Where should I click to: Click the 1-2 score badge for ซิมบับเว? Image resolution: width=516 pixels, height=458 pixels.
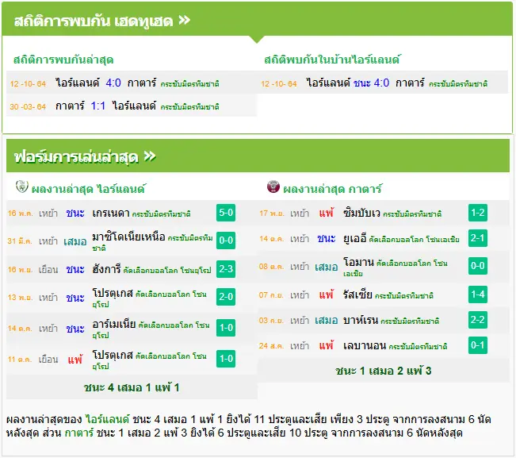click(478, 213)
